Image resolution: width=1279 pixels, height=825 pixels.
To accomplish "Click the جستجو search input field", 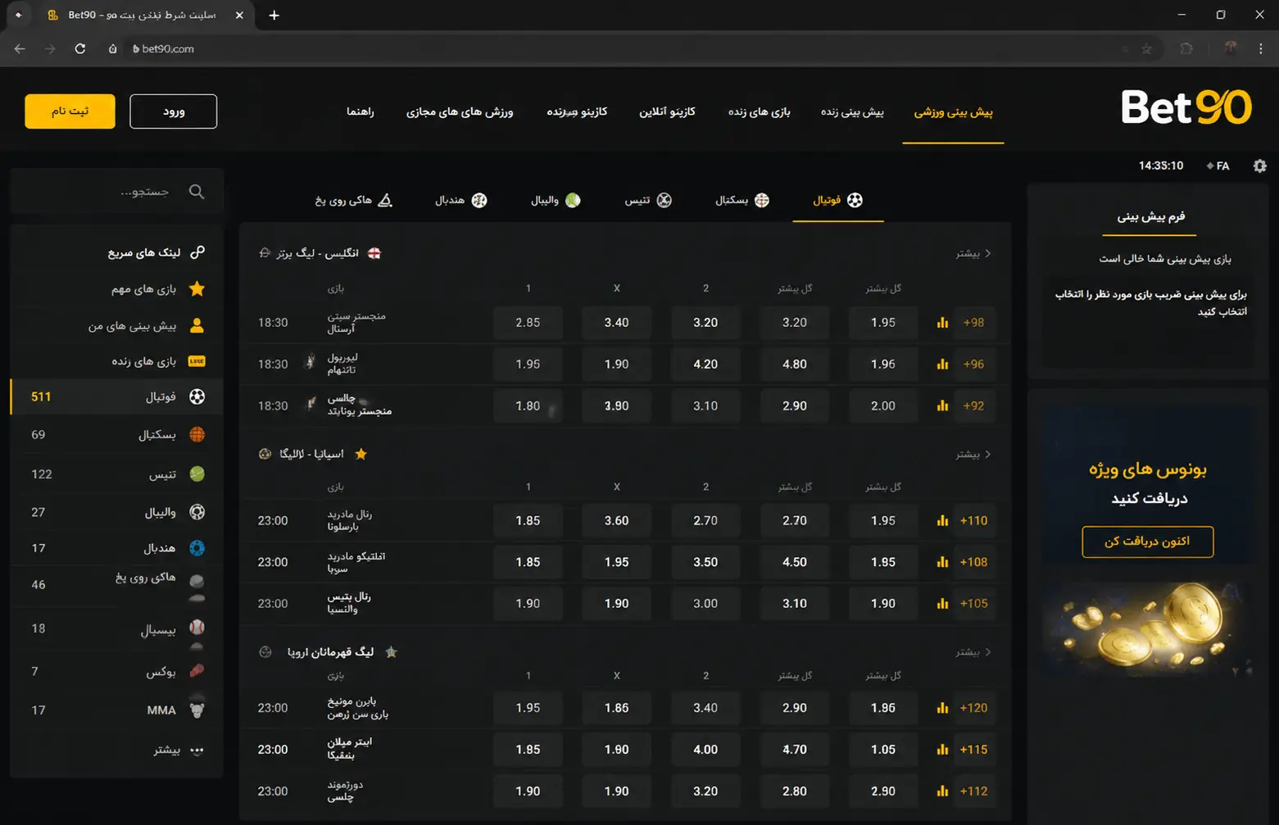I will click(x=117, y=192).
